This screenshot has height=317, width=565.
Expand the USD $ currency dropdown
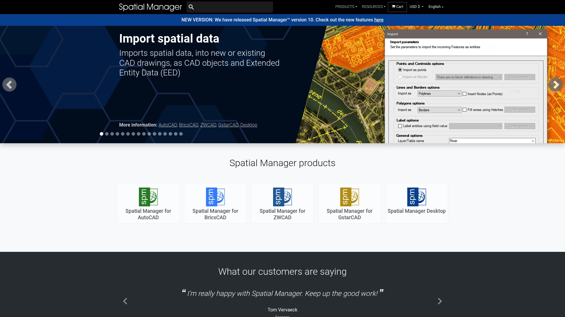[416, 7]
